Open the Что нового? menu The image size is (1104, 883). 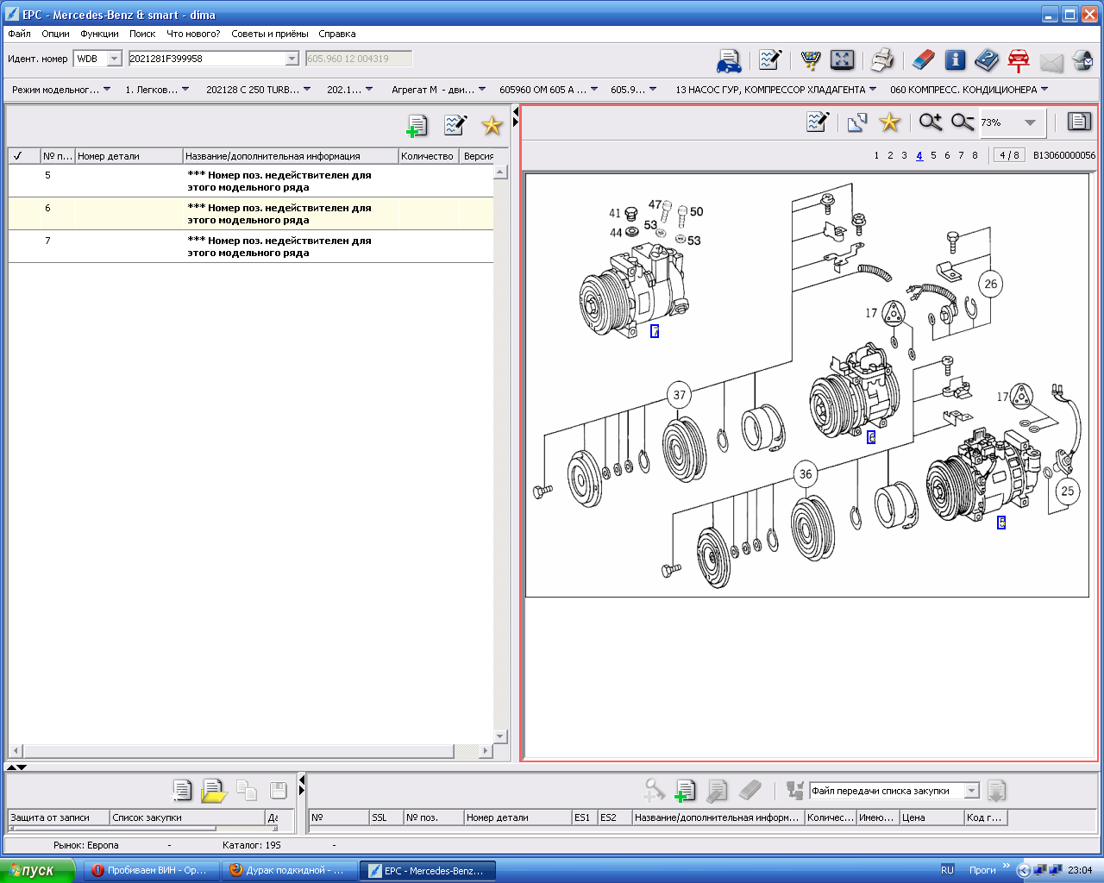[x=193, y=34]
